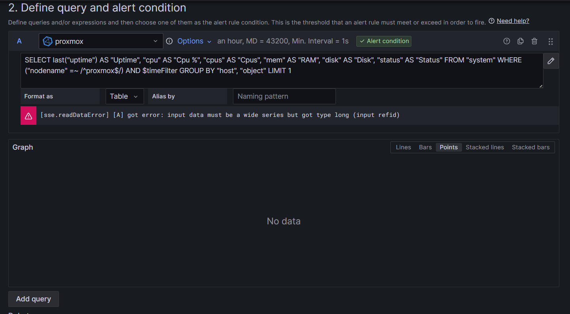
Task: Switch graph style to Lines
Action: tap(403, 147)
